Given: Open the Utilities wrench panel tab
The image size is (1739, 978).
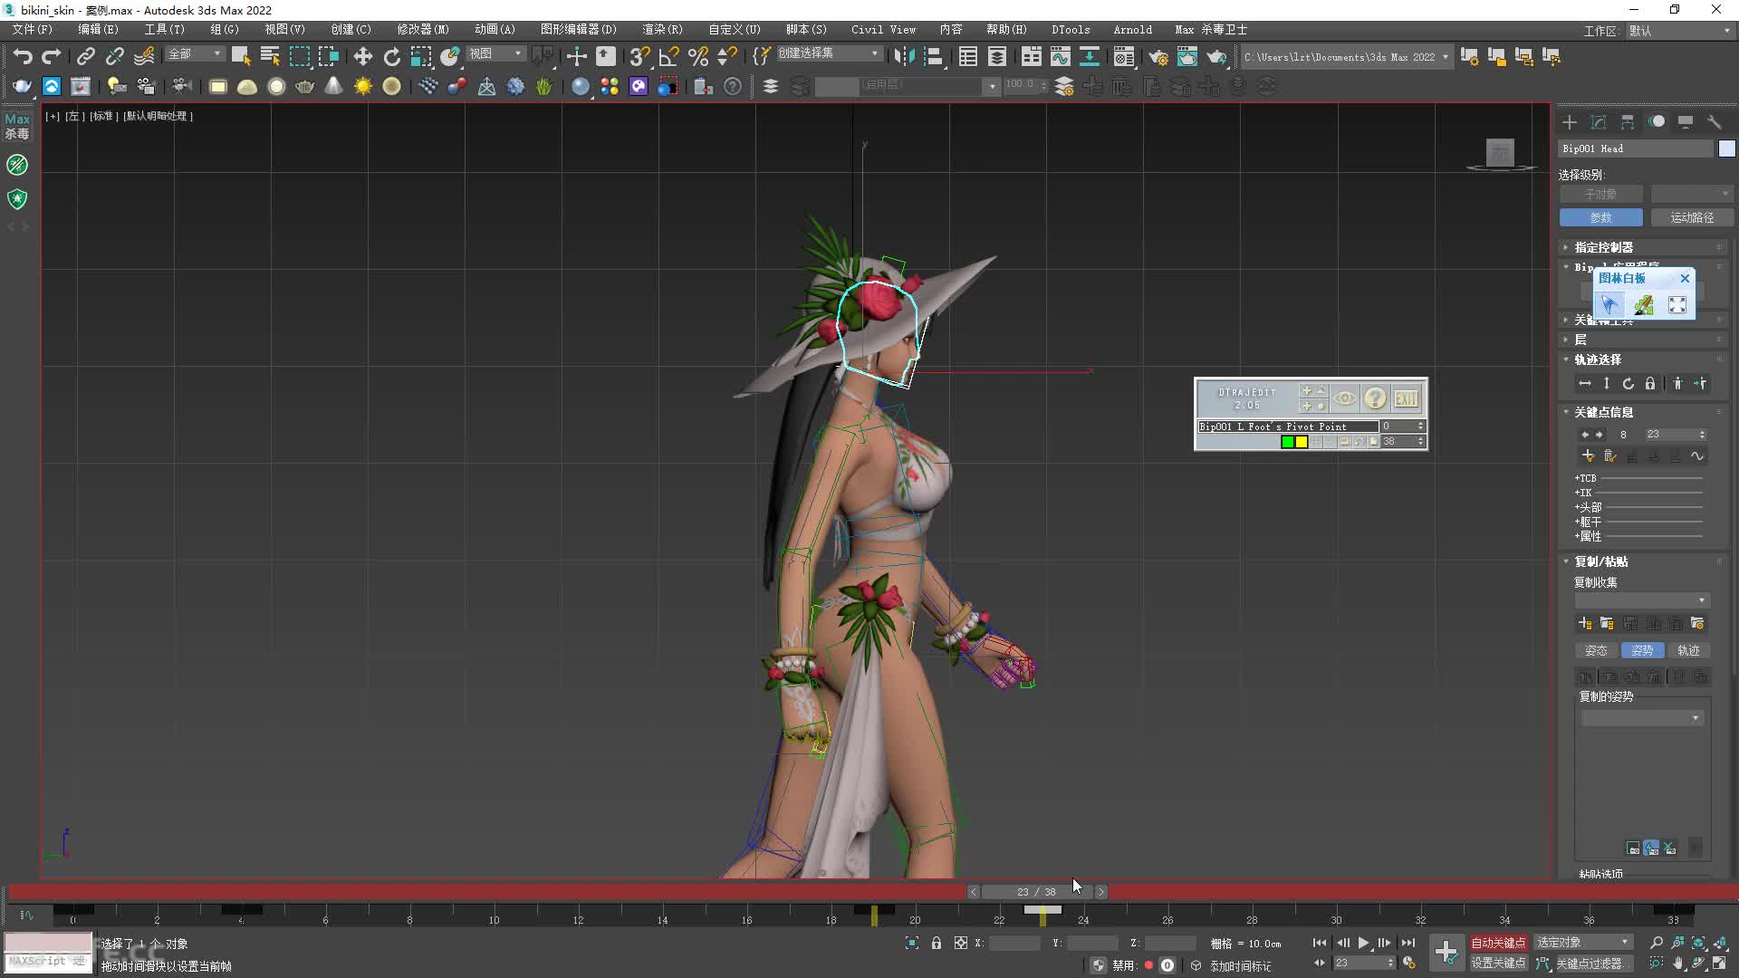Looking at the screenshot, I should coord(1715,122).
